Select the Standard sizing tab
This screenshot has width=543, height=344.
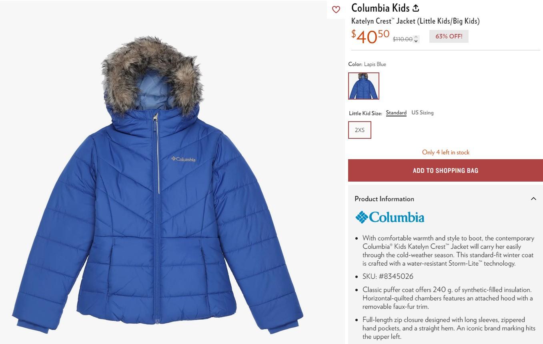(396, 113)
